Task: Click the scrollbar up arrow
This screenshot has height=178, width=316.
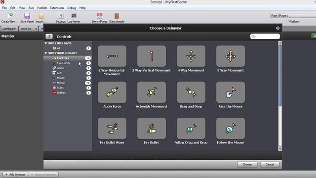Action: click(280, 43)
